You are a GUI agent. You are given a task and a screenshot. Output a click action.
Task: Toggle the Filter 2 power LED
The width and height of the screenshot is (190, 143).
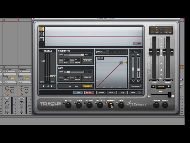(x=85, y=103)
